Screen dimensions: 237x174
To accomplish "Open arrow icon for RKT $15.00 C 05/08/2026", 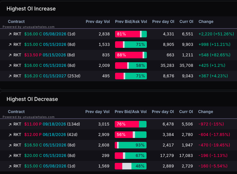I will click(10, 166).
